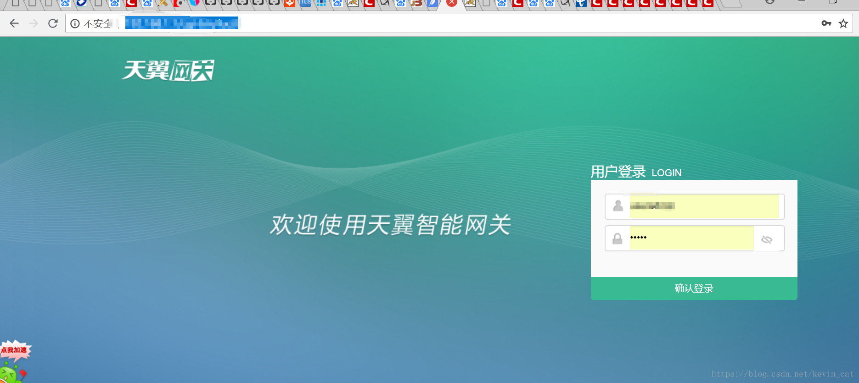This screenshot has height=383, width=859.
Task: Click the user avatar icon in username field
Action: pyautogui.click(x=618, y=206)
